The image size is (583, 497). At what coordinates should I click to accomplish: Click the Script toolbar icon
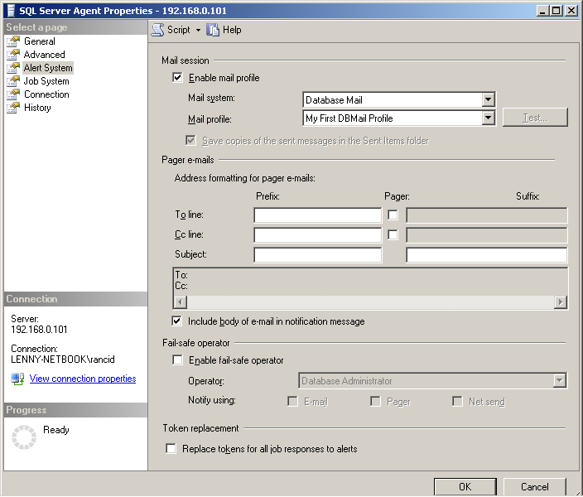157,30
